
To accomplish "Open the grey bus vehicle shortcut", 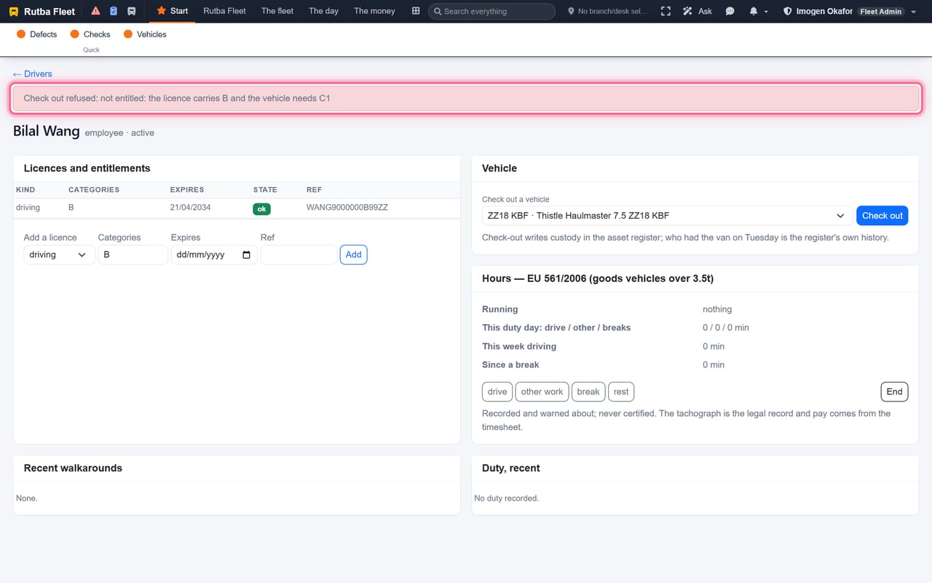I will coord(132,11).
